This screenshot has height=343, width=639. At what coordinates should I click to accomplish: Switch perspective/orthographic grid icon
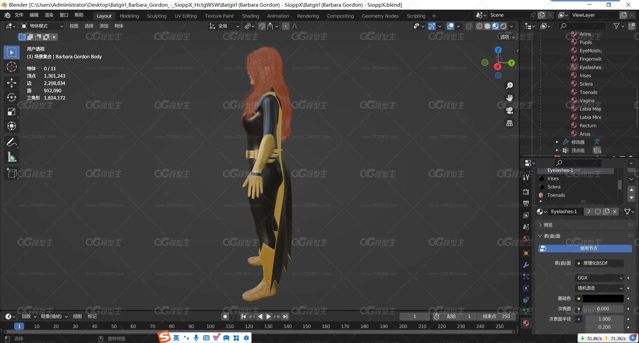[x=510, y=123]
